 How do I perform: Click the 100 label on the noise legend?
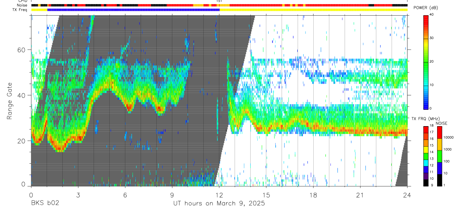[x=447, y=161]
